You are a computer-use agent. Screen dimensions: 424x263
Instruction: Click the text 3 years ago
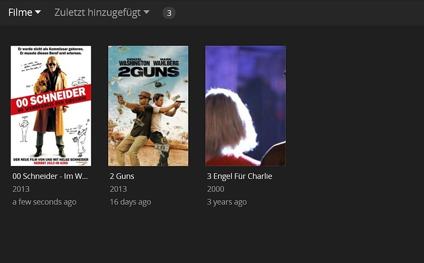click(227, 202)
